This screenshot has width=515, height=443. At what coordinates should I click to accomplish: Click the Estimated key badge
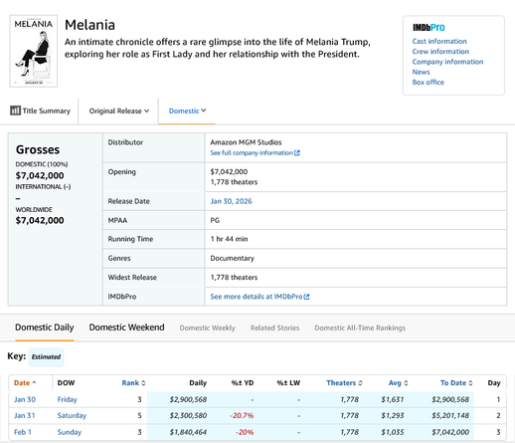coord(46,357)
